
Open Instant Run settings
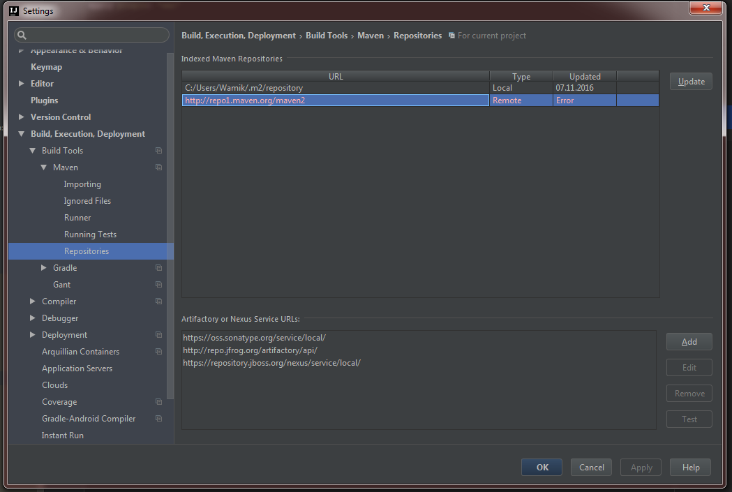(63, 435)
